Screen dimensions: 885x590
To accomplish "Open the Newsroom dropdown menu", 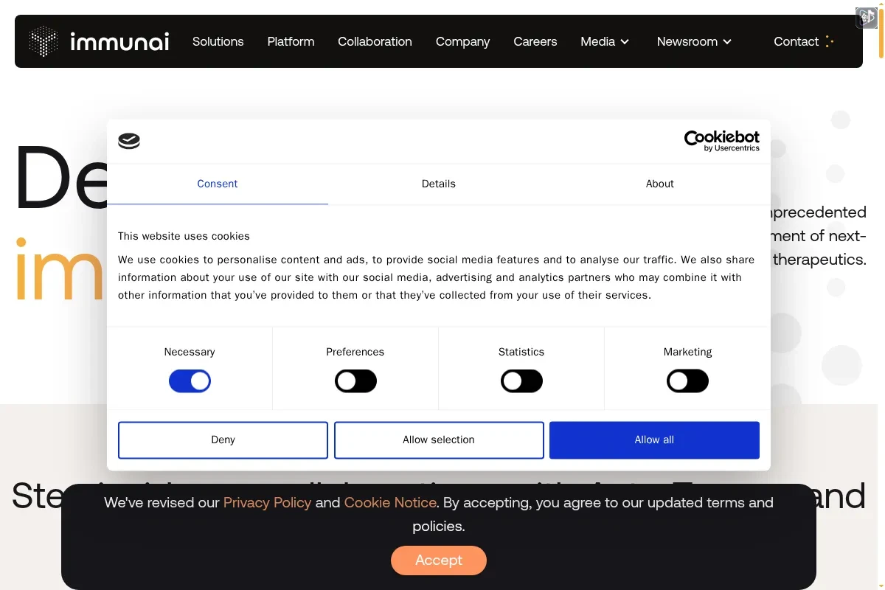I will (694, 41).
